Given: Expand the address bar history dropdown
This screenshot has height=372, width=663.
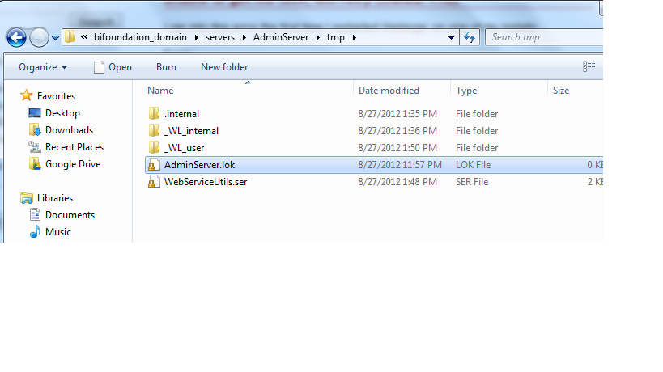Looking at the screenshot, I should (450, 37).
